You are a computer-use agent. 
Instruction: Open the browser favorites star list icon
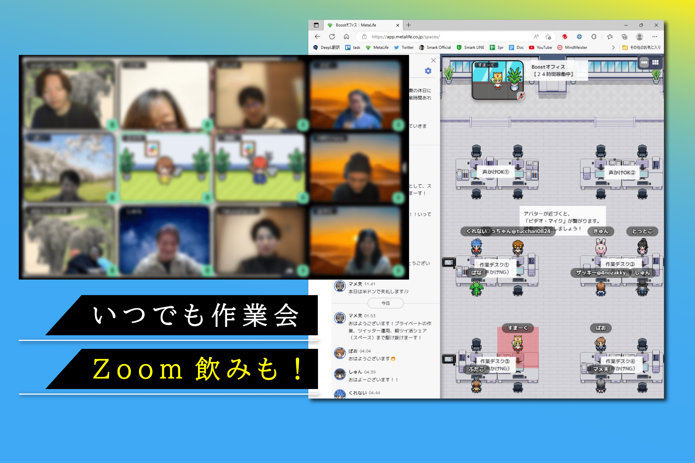[610, 36]
